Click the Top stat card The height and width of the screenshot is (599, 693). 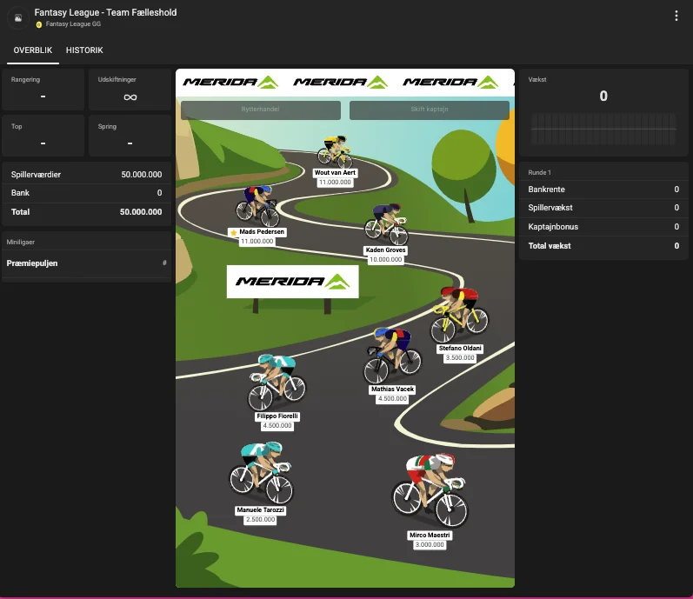pos(43,136)
